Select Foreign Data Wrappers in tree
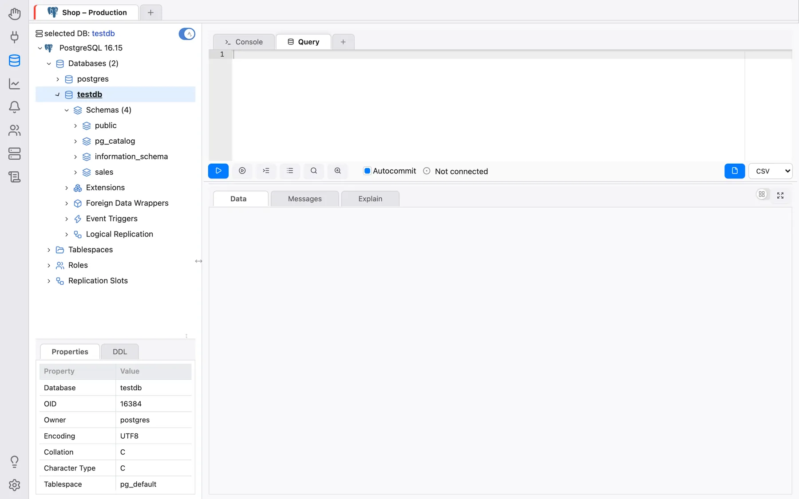Screen dimensions: 799x499 tap(127, 203)
